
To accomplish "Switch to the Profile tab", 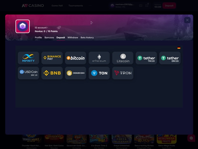I will click(x=38, y=38).
